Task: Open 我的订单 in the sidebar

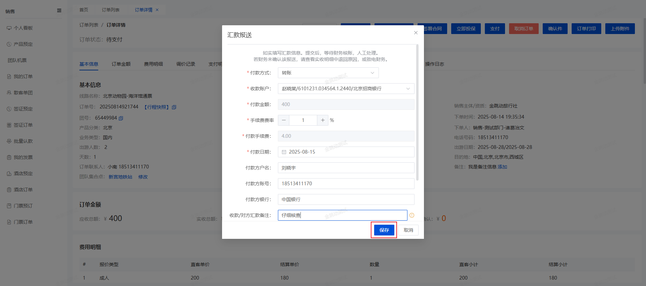Action: (x=23, y=76)
